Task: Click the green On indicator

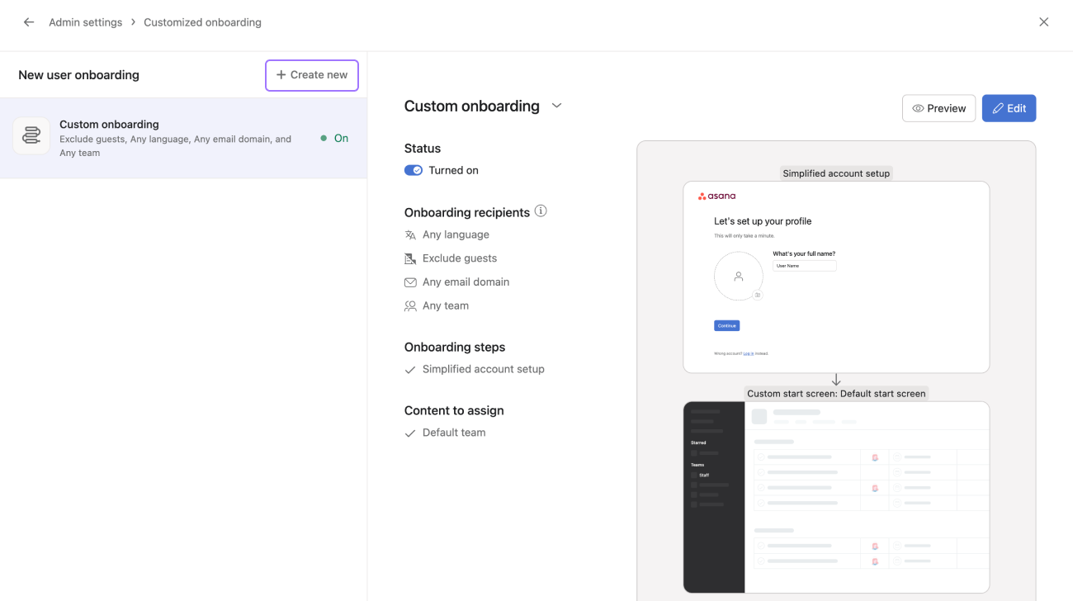Action: 336,138
